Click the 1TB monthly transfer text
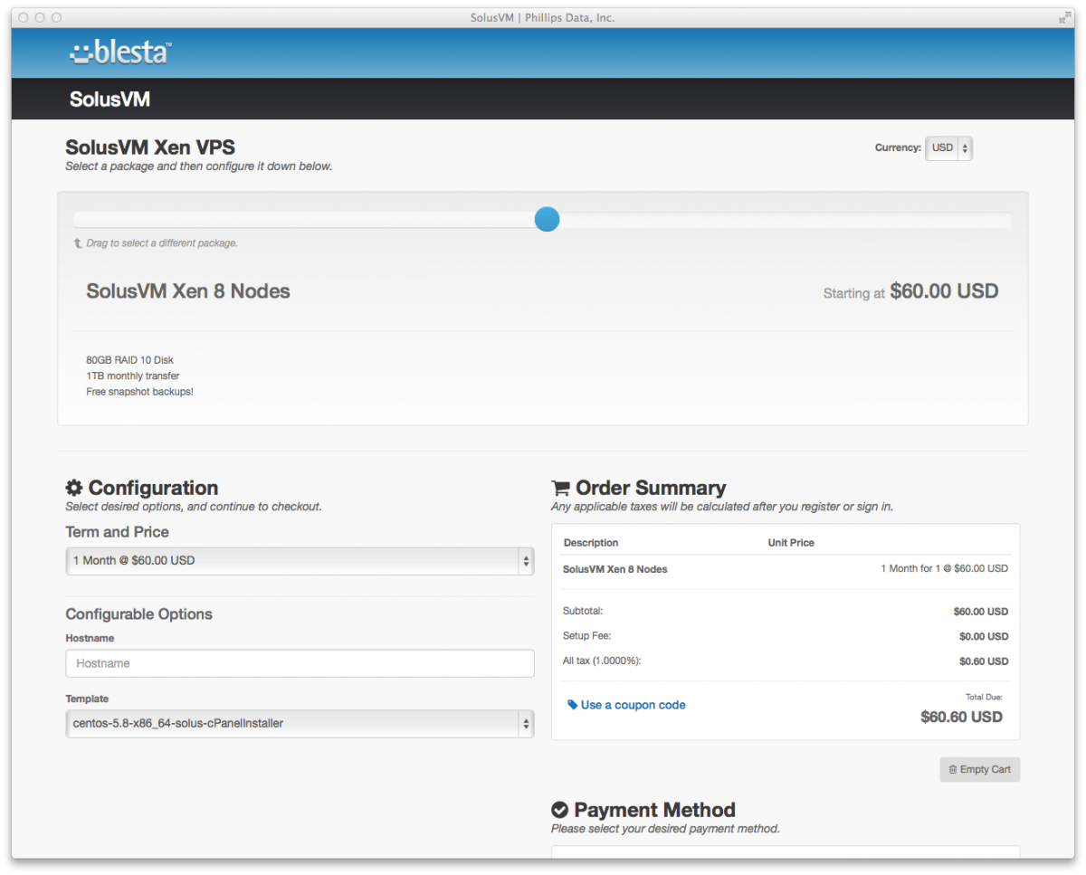 pyautogui.click(x=132, y=376)
